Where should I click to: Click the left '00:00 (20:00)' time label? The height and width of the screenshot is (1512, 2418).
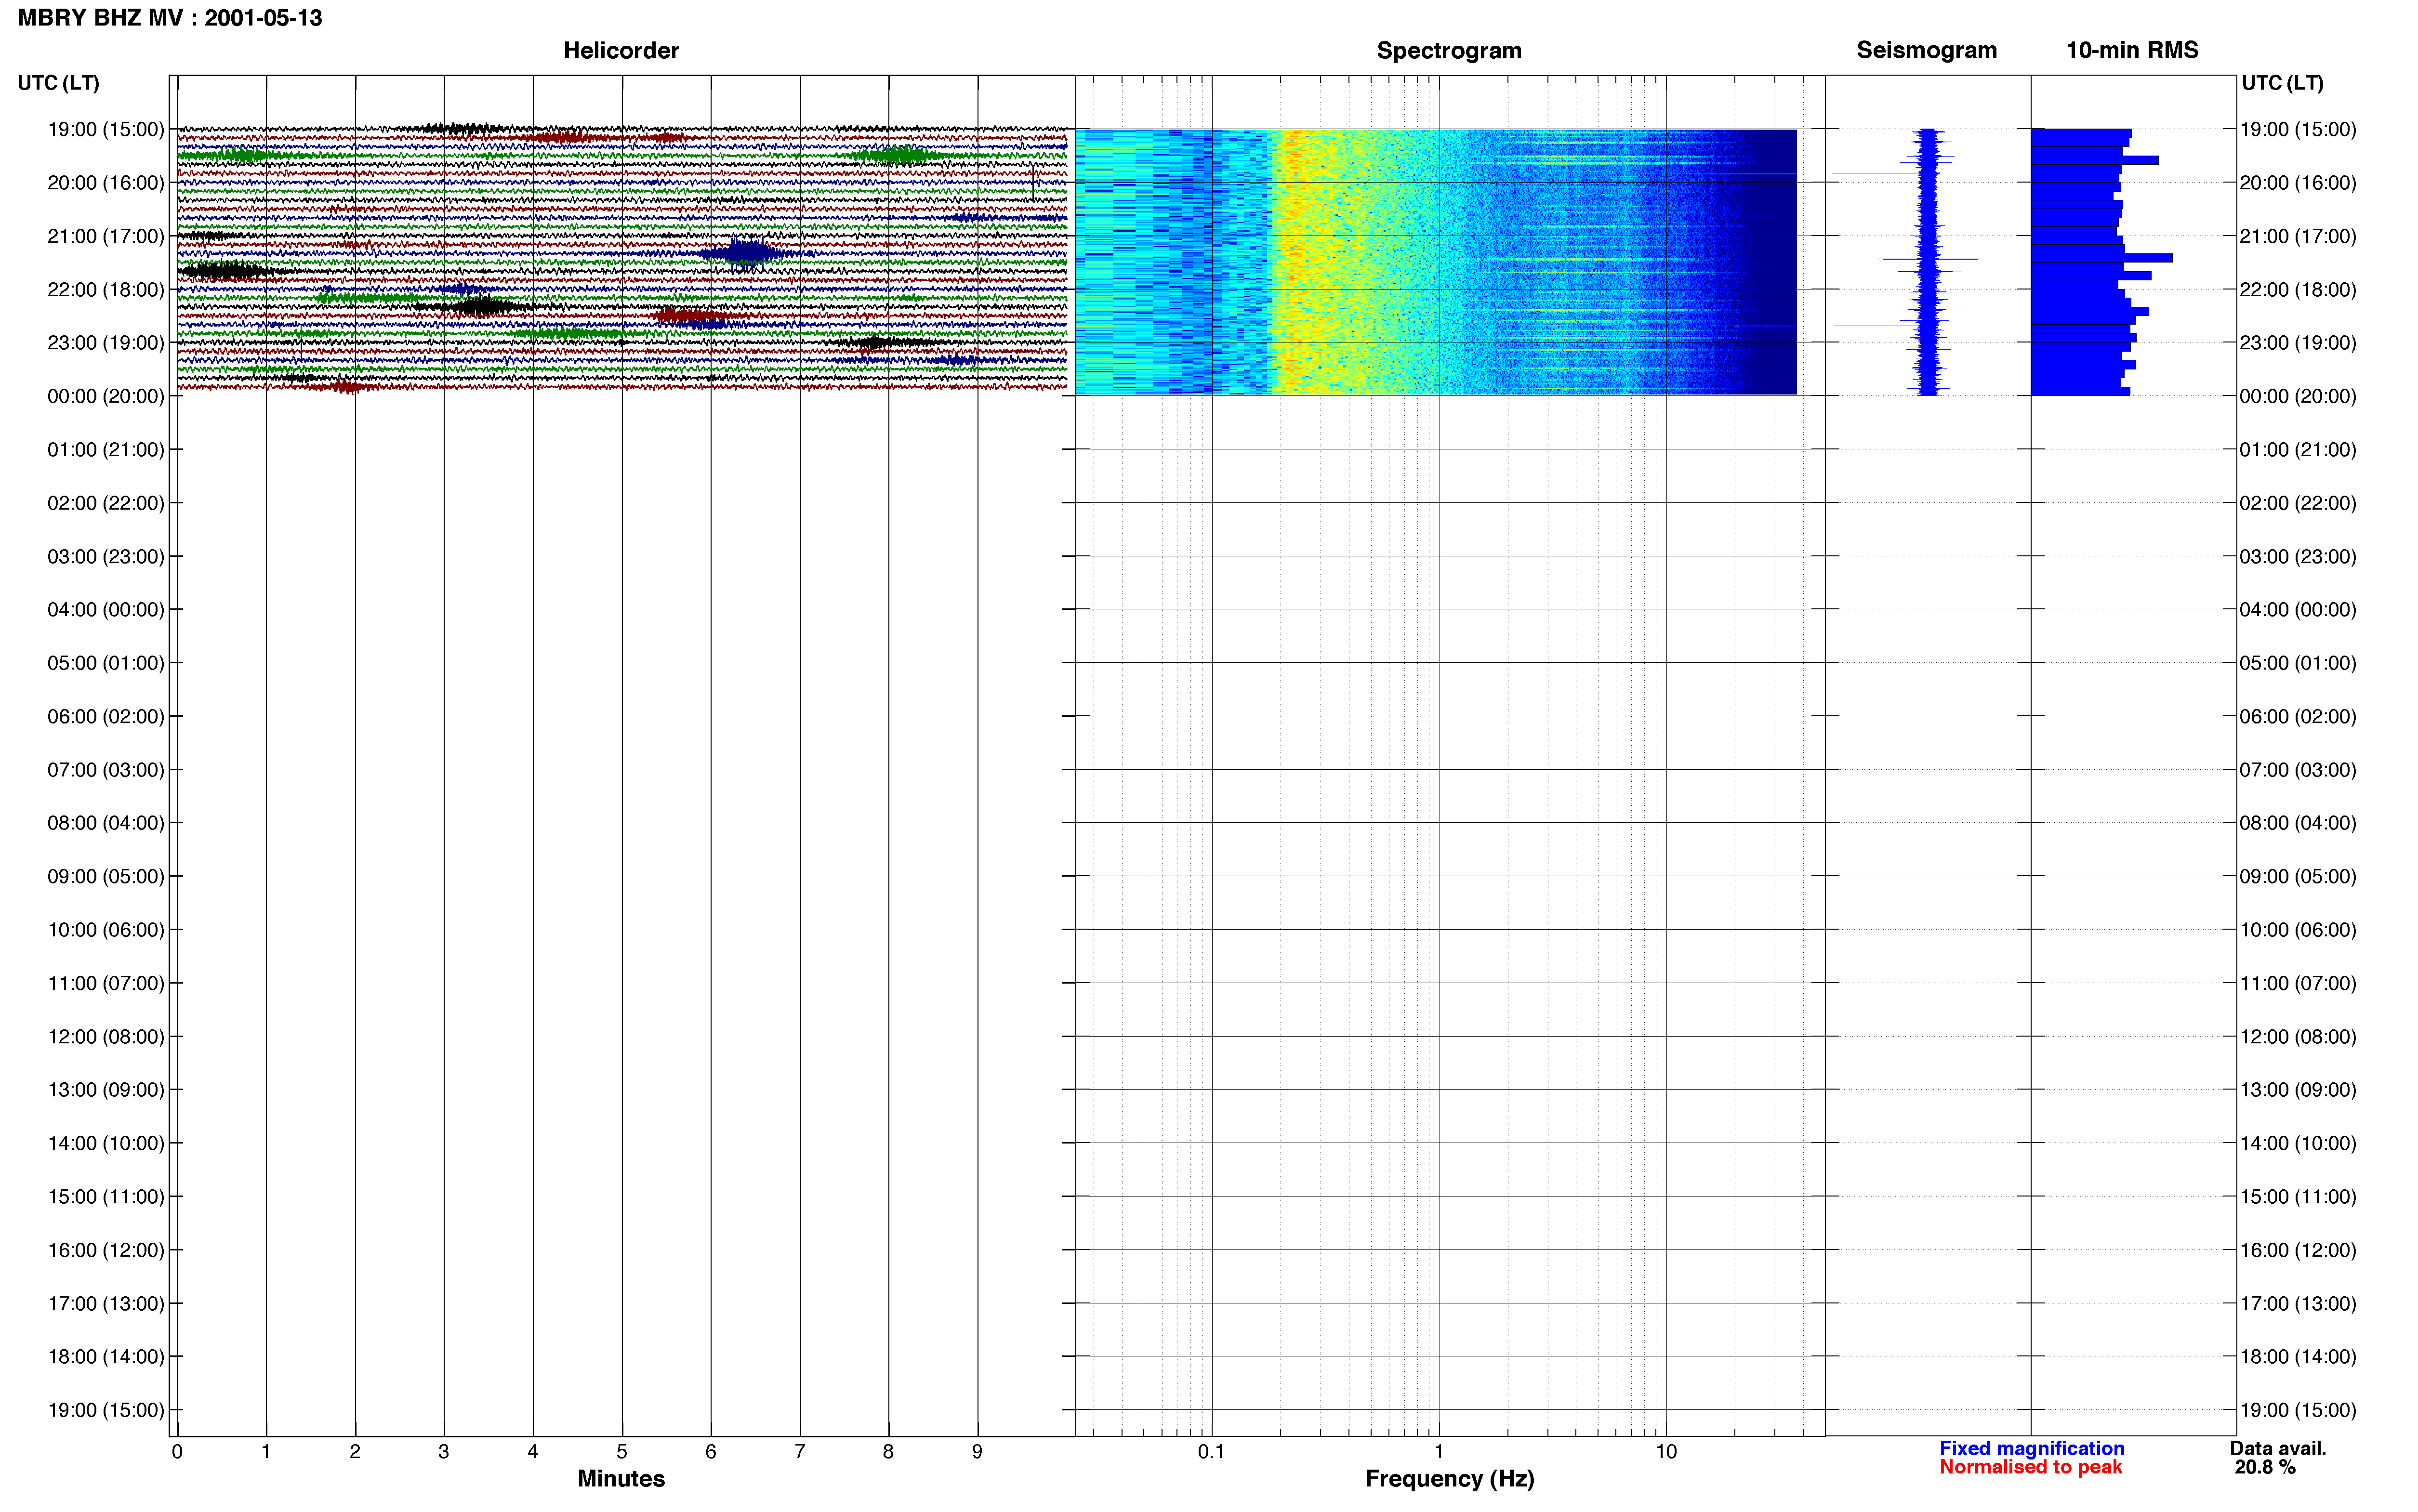click(x=106, y=396)
